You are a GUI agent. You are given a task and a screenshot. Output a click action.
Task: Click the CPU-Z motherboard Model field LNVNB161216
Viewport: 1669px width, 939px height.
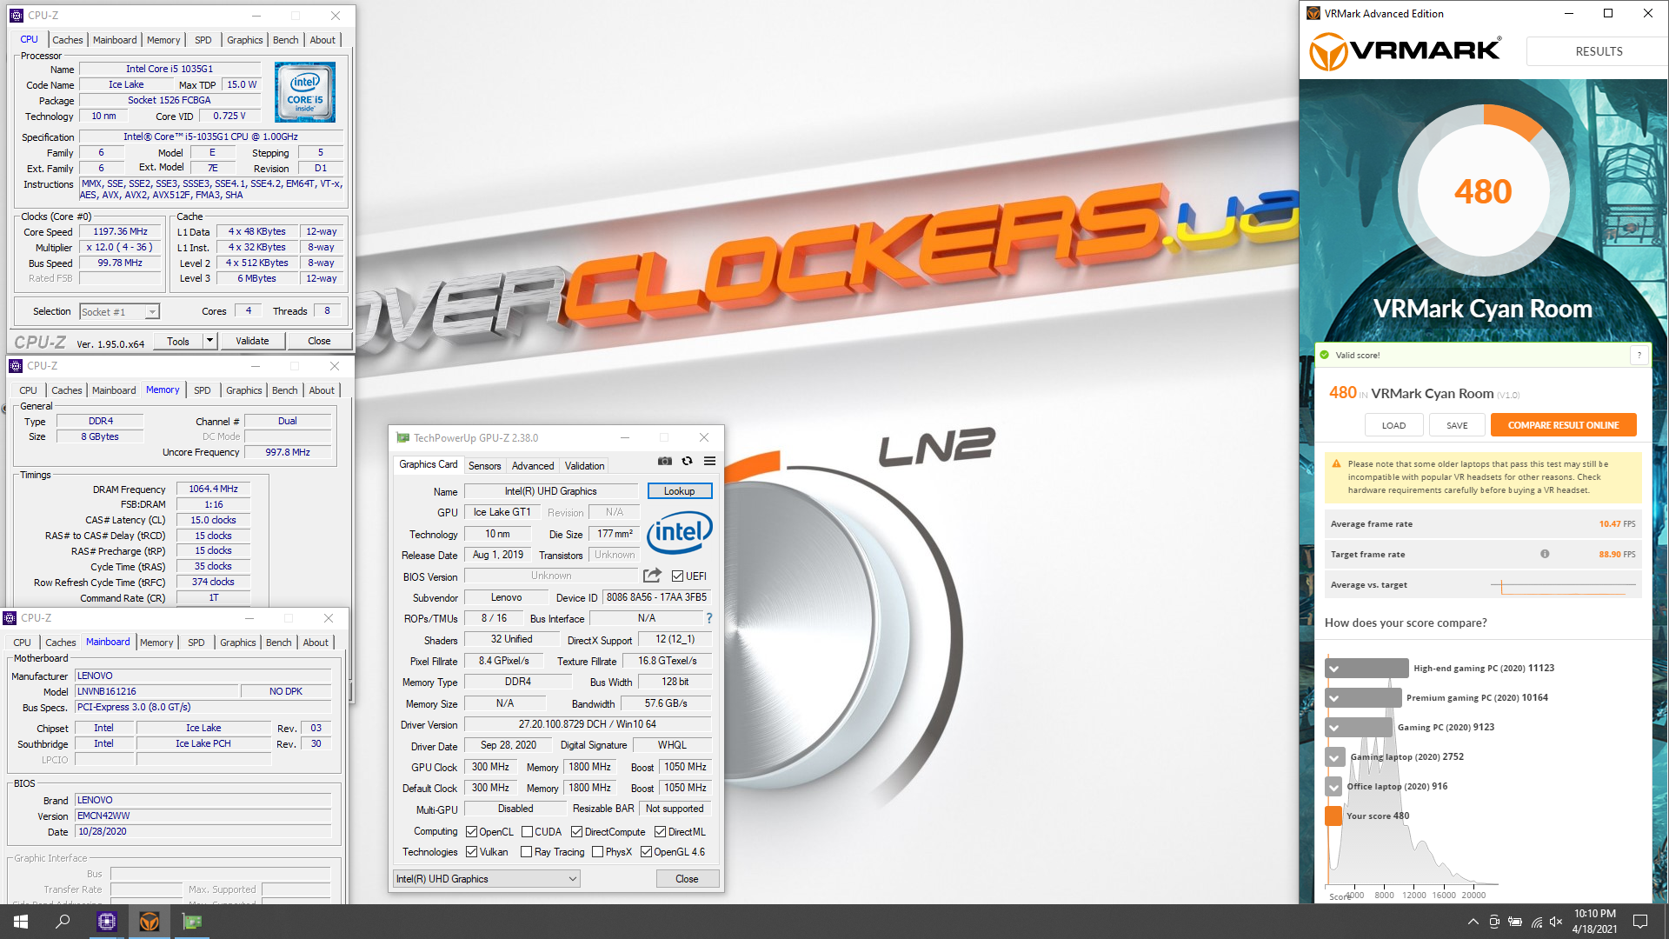pos(156,691)
